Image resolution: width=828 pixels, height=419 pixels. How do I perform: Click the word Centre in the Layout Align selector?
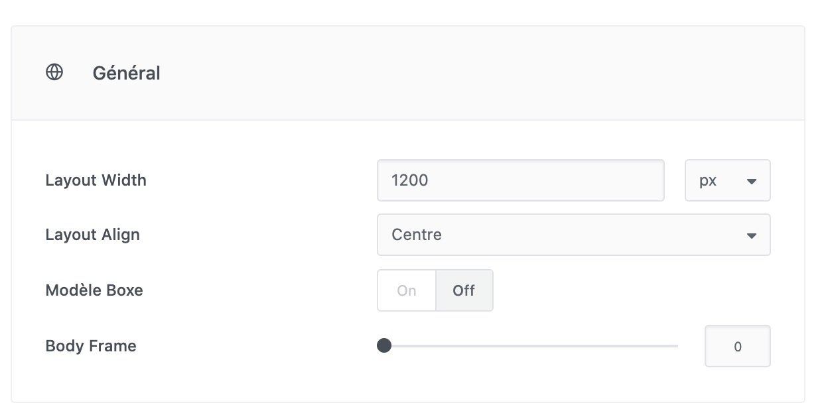tap(417, 235)
